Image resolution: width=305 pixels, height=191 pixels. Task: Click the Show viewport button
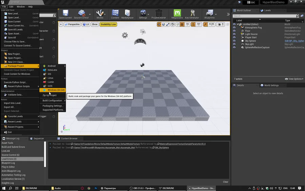95,24
